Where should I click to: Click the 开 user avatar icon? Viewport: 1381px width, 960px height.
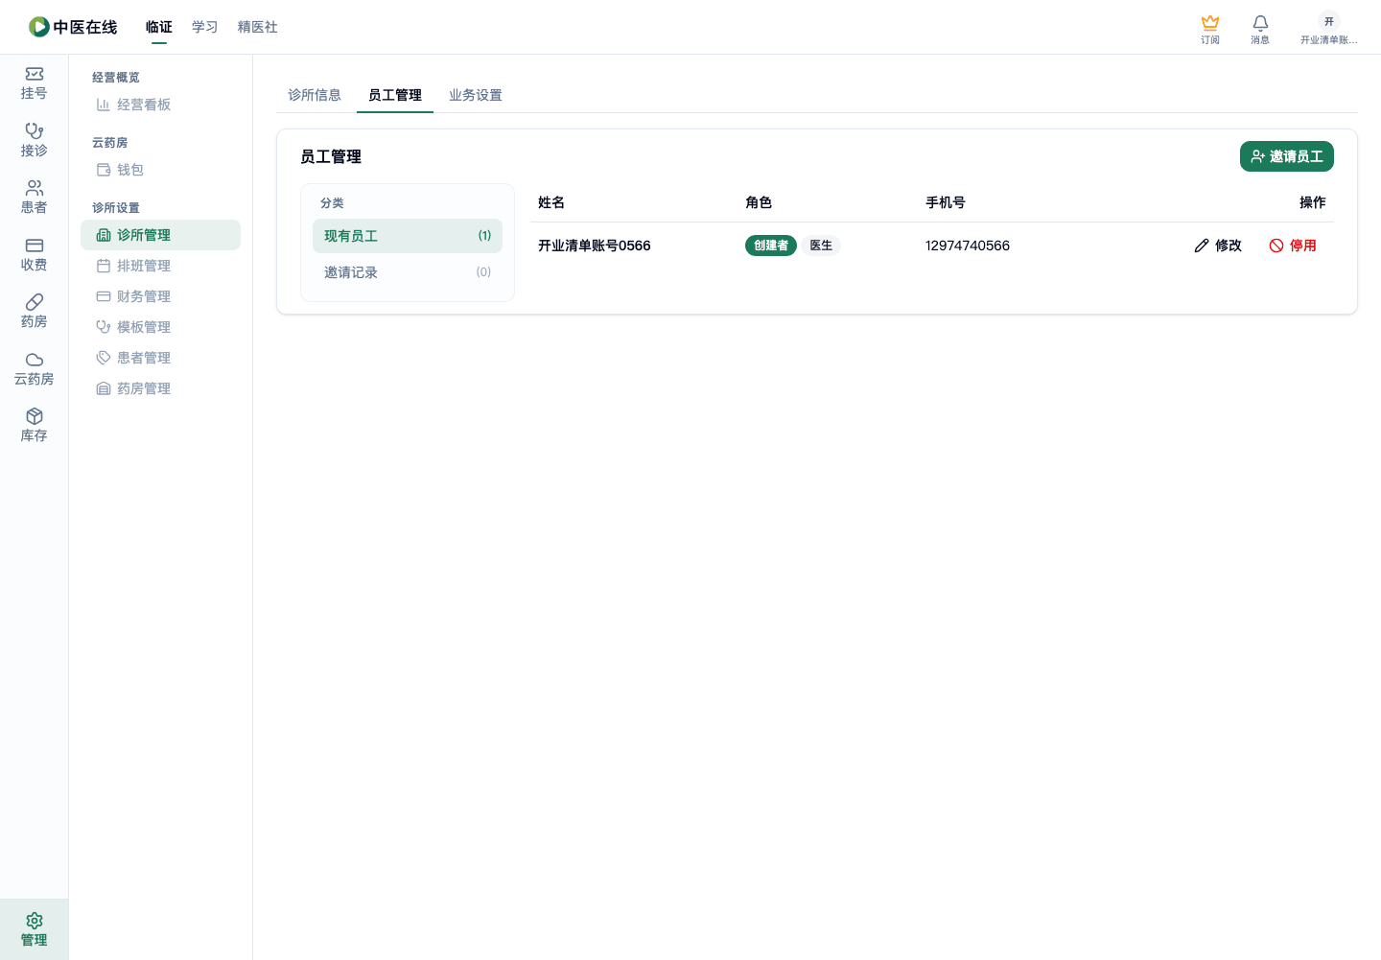pyautogui.click(x=1329, y=21)
